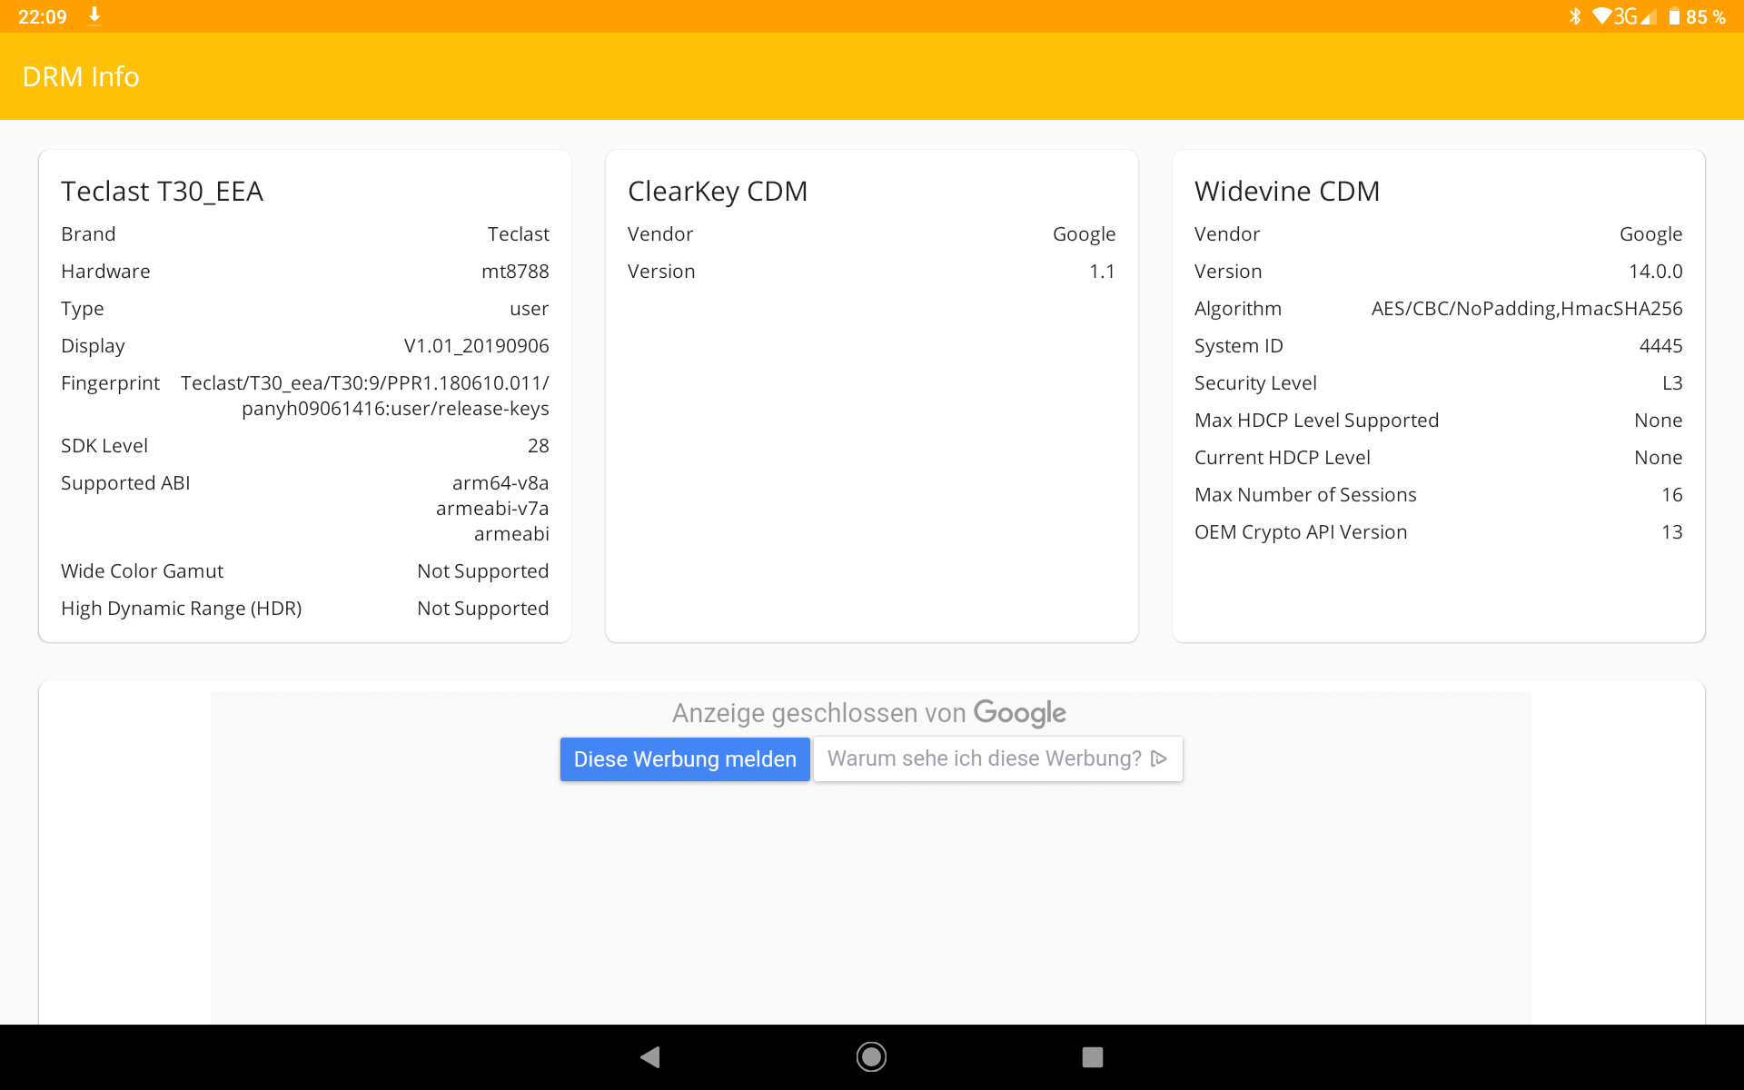Click 'Warum sehe ich diese Werbung?' button

point(998,758)
